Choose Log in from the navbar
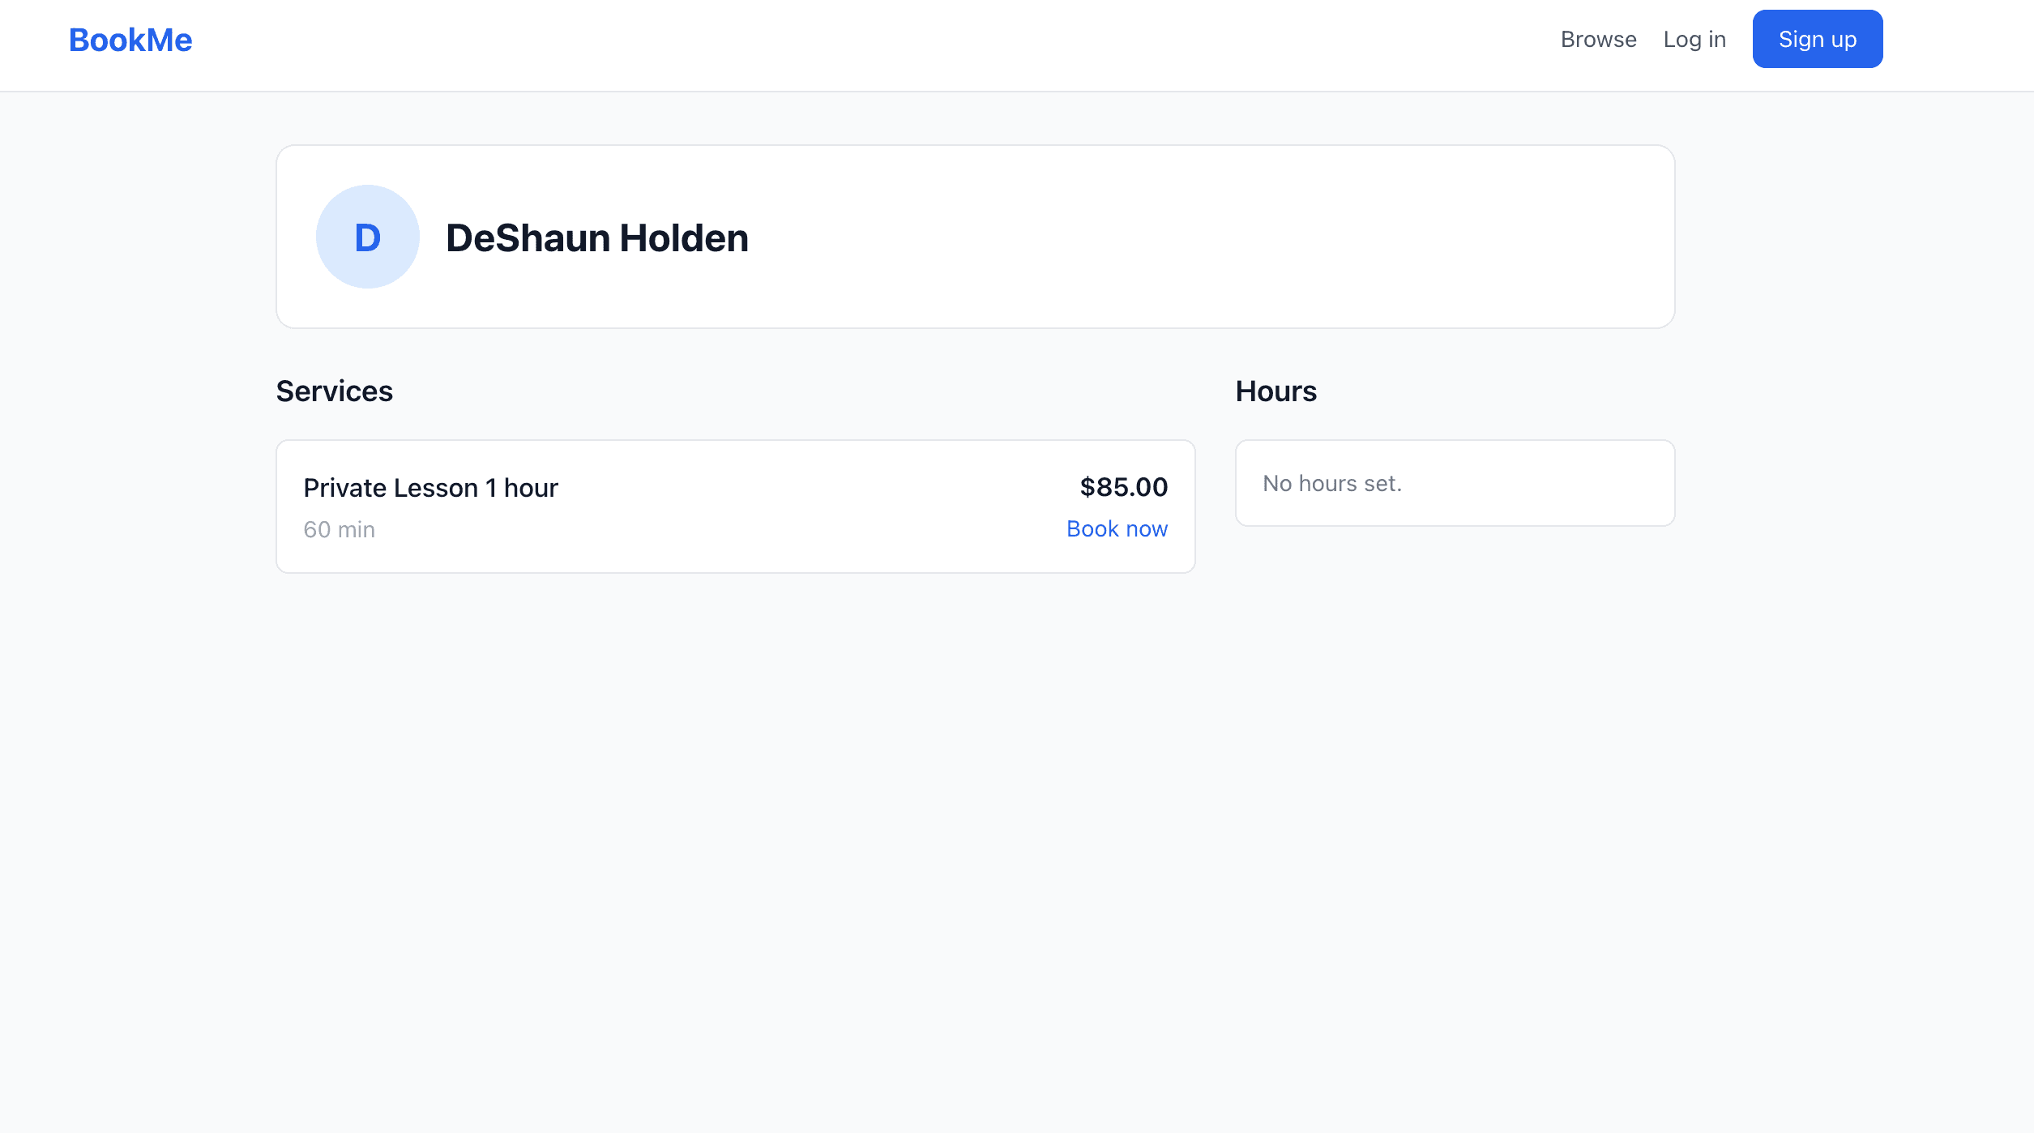 point(1694,39)
